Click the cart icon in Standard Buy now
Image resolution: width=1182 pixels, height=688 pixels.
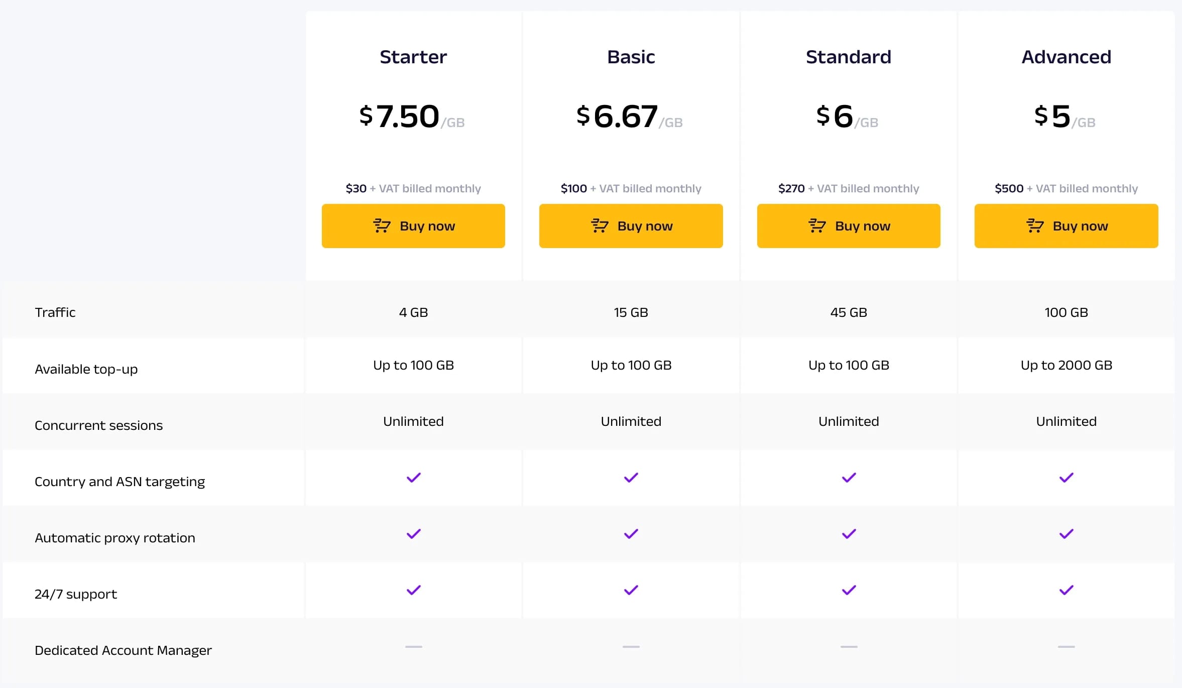(817, 226)
